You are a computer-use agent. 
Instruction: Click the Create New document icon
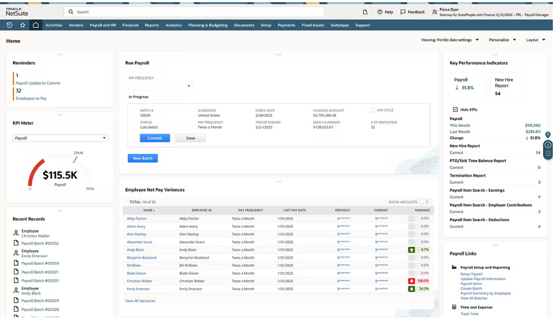click(365, 12)
